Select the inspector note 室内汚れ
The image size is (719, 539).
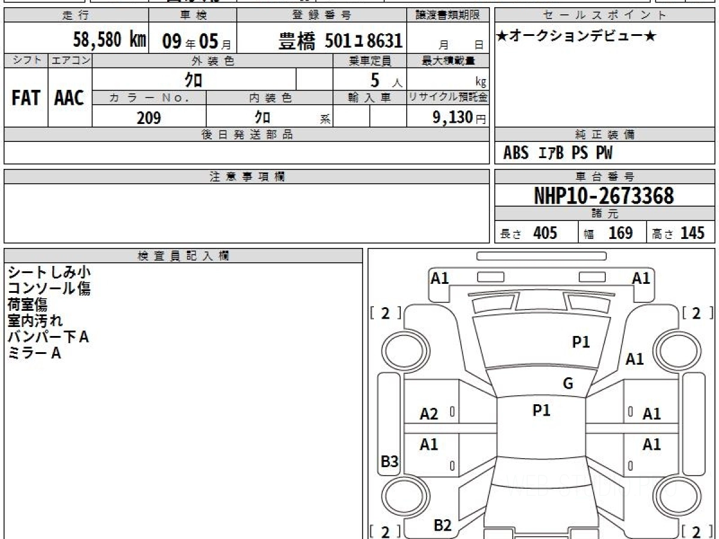[35, 321]
